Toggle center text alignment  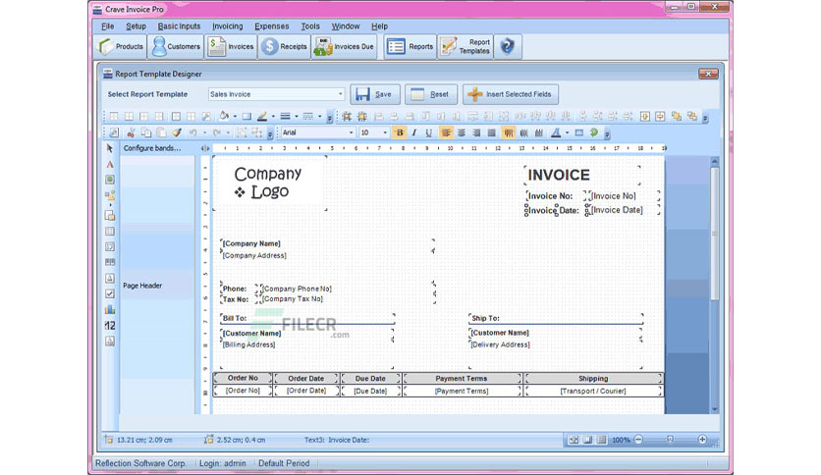click(462, 132)
